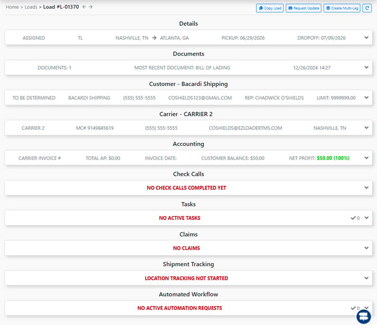Click REP: CHADWICK O'SHIELDS text
The height and width of the screenshot is (325, 377).
[275, 98]
